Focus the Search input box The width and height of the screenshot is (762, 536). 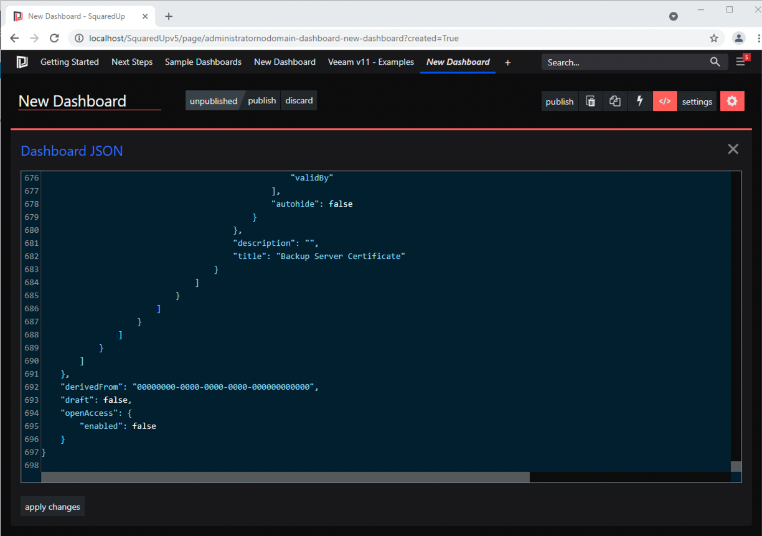point(624,62)
